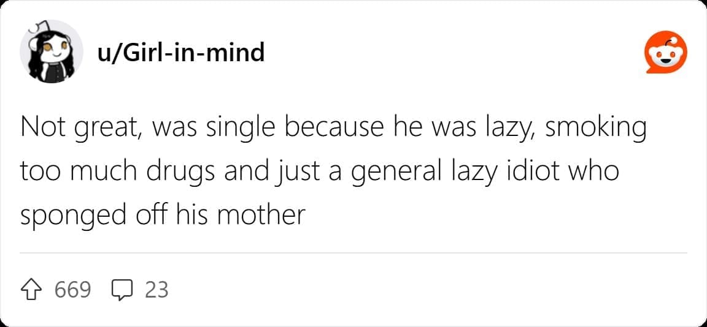The image size is (707, 327).
Task: Click the divider line above the vote count
Action: pos(353,252)
